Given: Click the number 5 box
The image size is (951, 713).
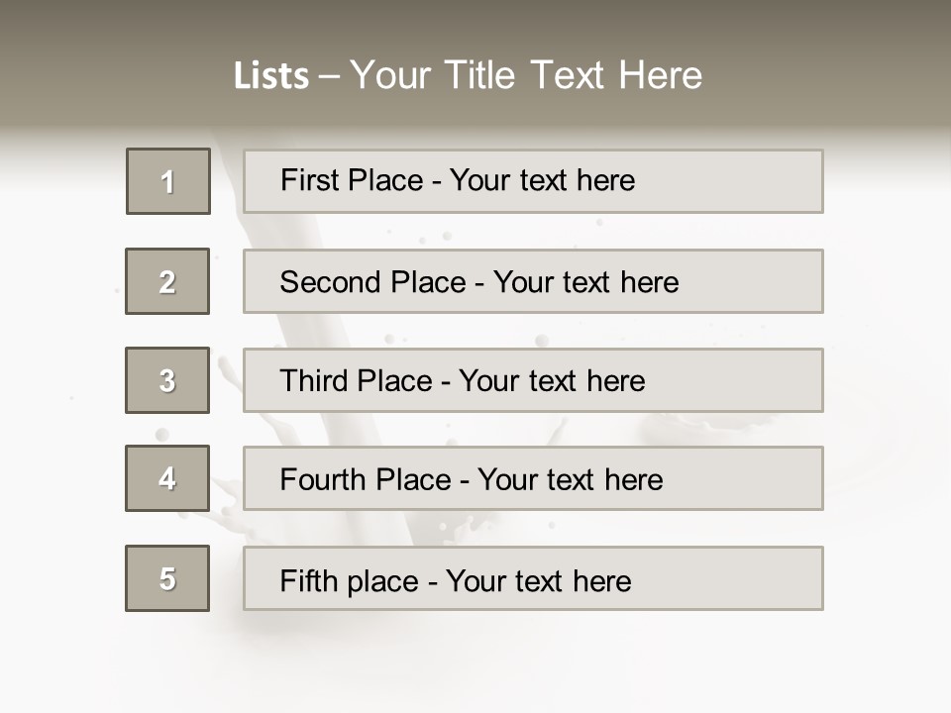Looking at the screenshot, I should (x=167, y=578).
